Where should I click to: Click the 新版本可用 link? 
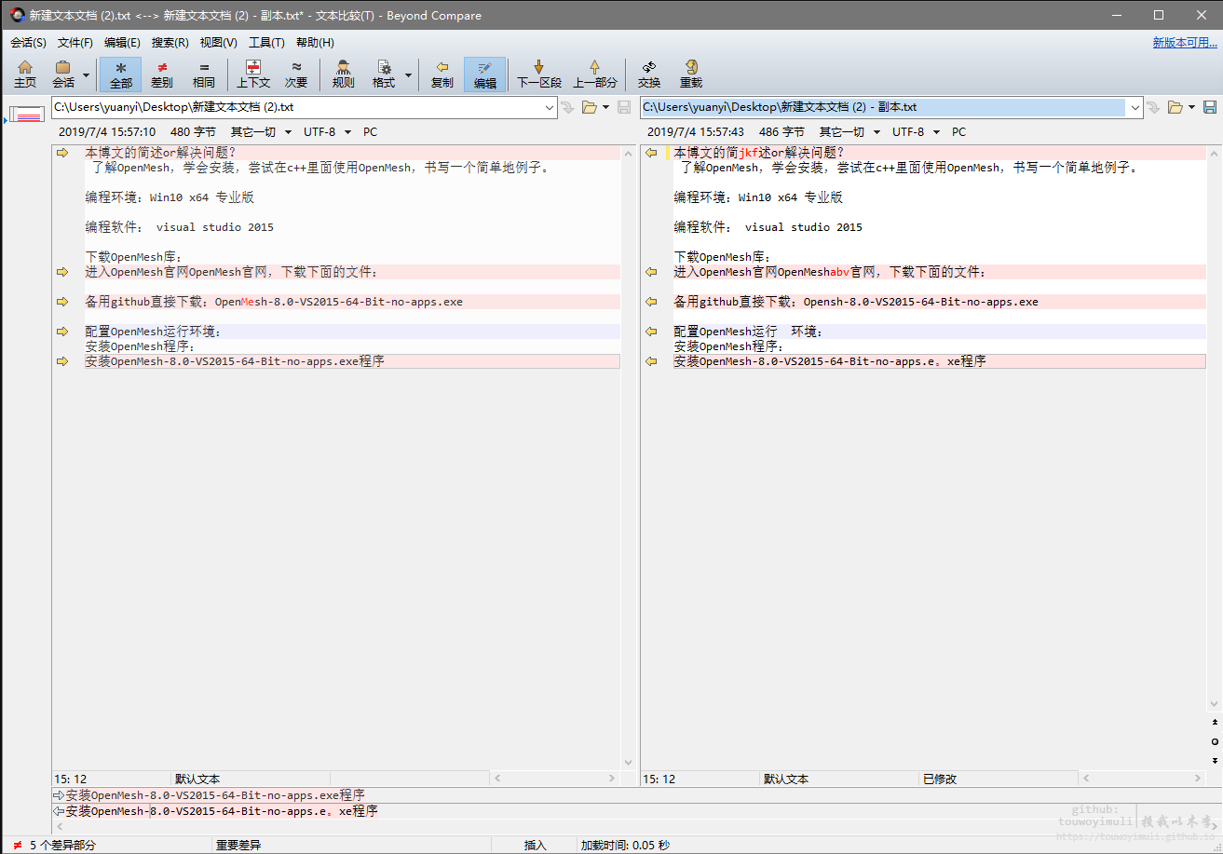[1185, 43]
